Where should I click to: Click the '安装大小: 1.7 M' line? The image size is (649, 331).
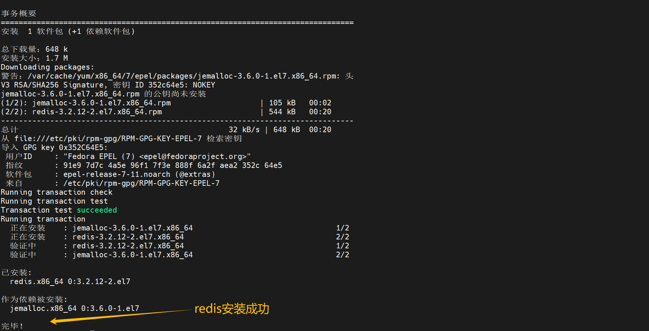pyautogui.click(x=35, y=58)
